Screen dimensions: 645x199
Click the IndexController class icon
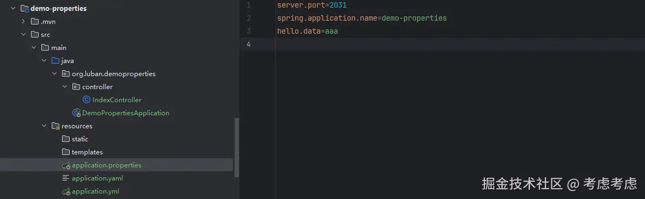(x=87, y=100)
